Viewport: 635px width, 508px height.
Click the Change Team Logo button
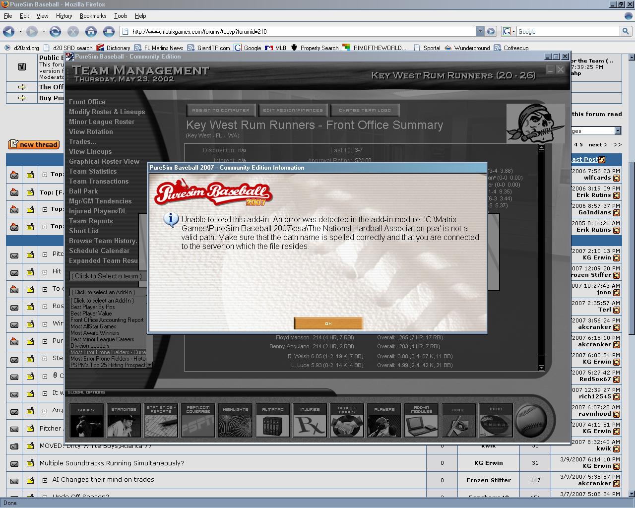[x=365, y=110]
